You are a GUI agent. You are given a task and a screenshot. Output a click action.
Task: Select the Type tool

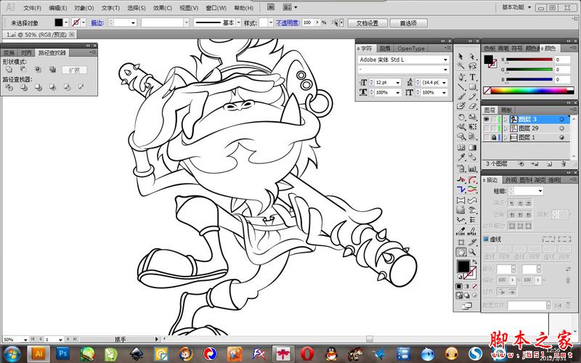pyautogui.click(x=473, y=77)
